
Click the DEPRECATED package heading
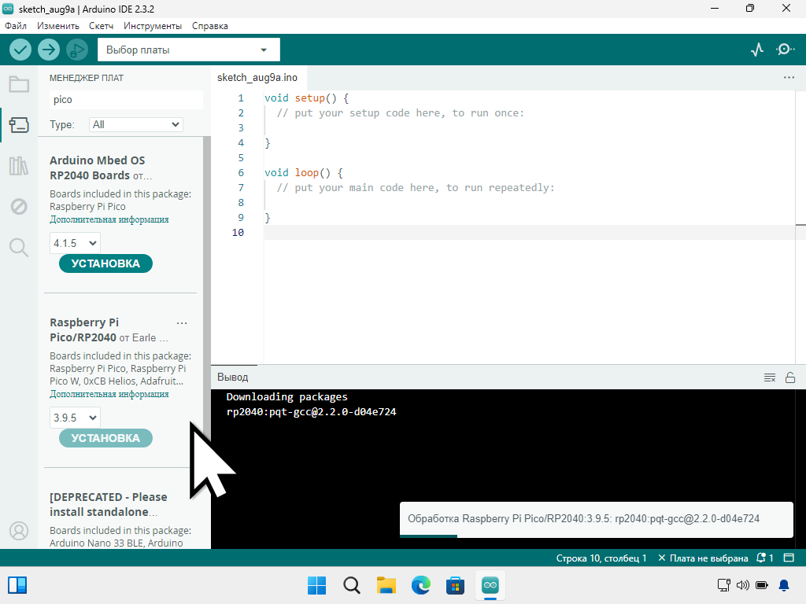coord(109,504)
